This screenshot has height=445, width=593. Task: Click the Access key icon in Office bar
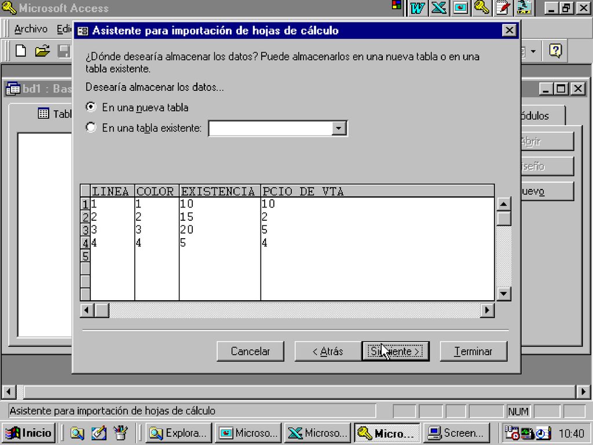[482, 8]
